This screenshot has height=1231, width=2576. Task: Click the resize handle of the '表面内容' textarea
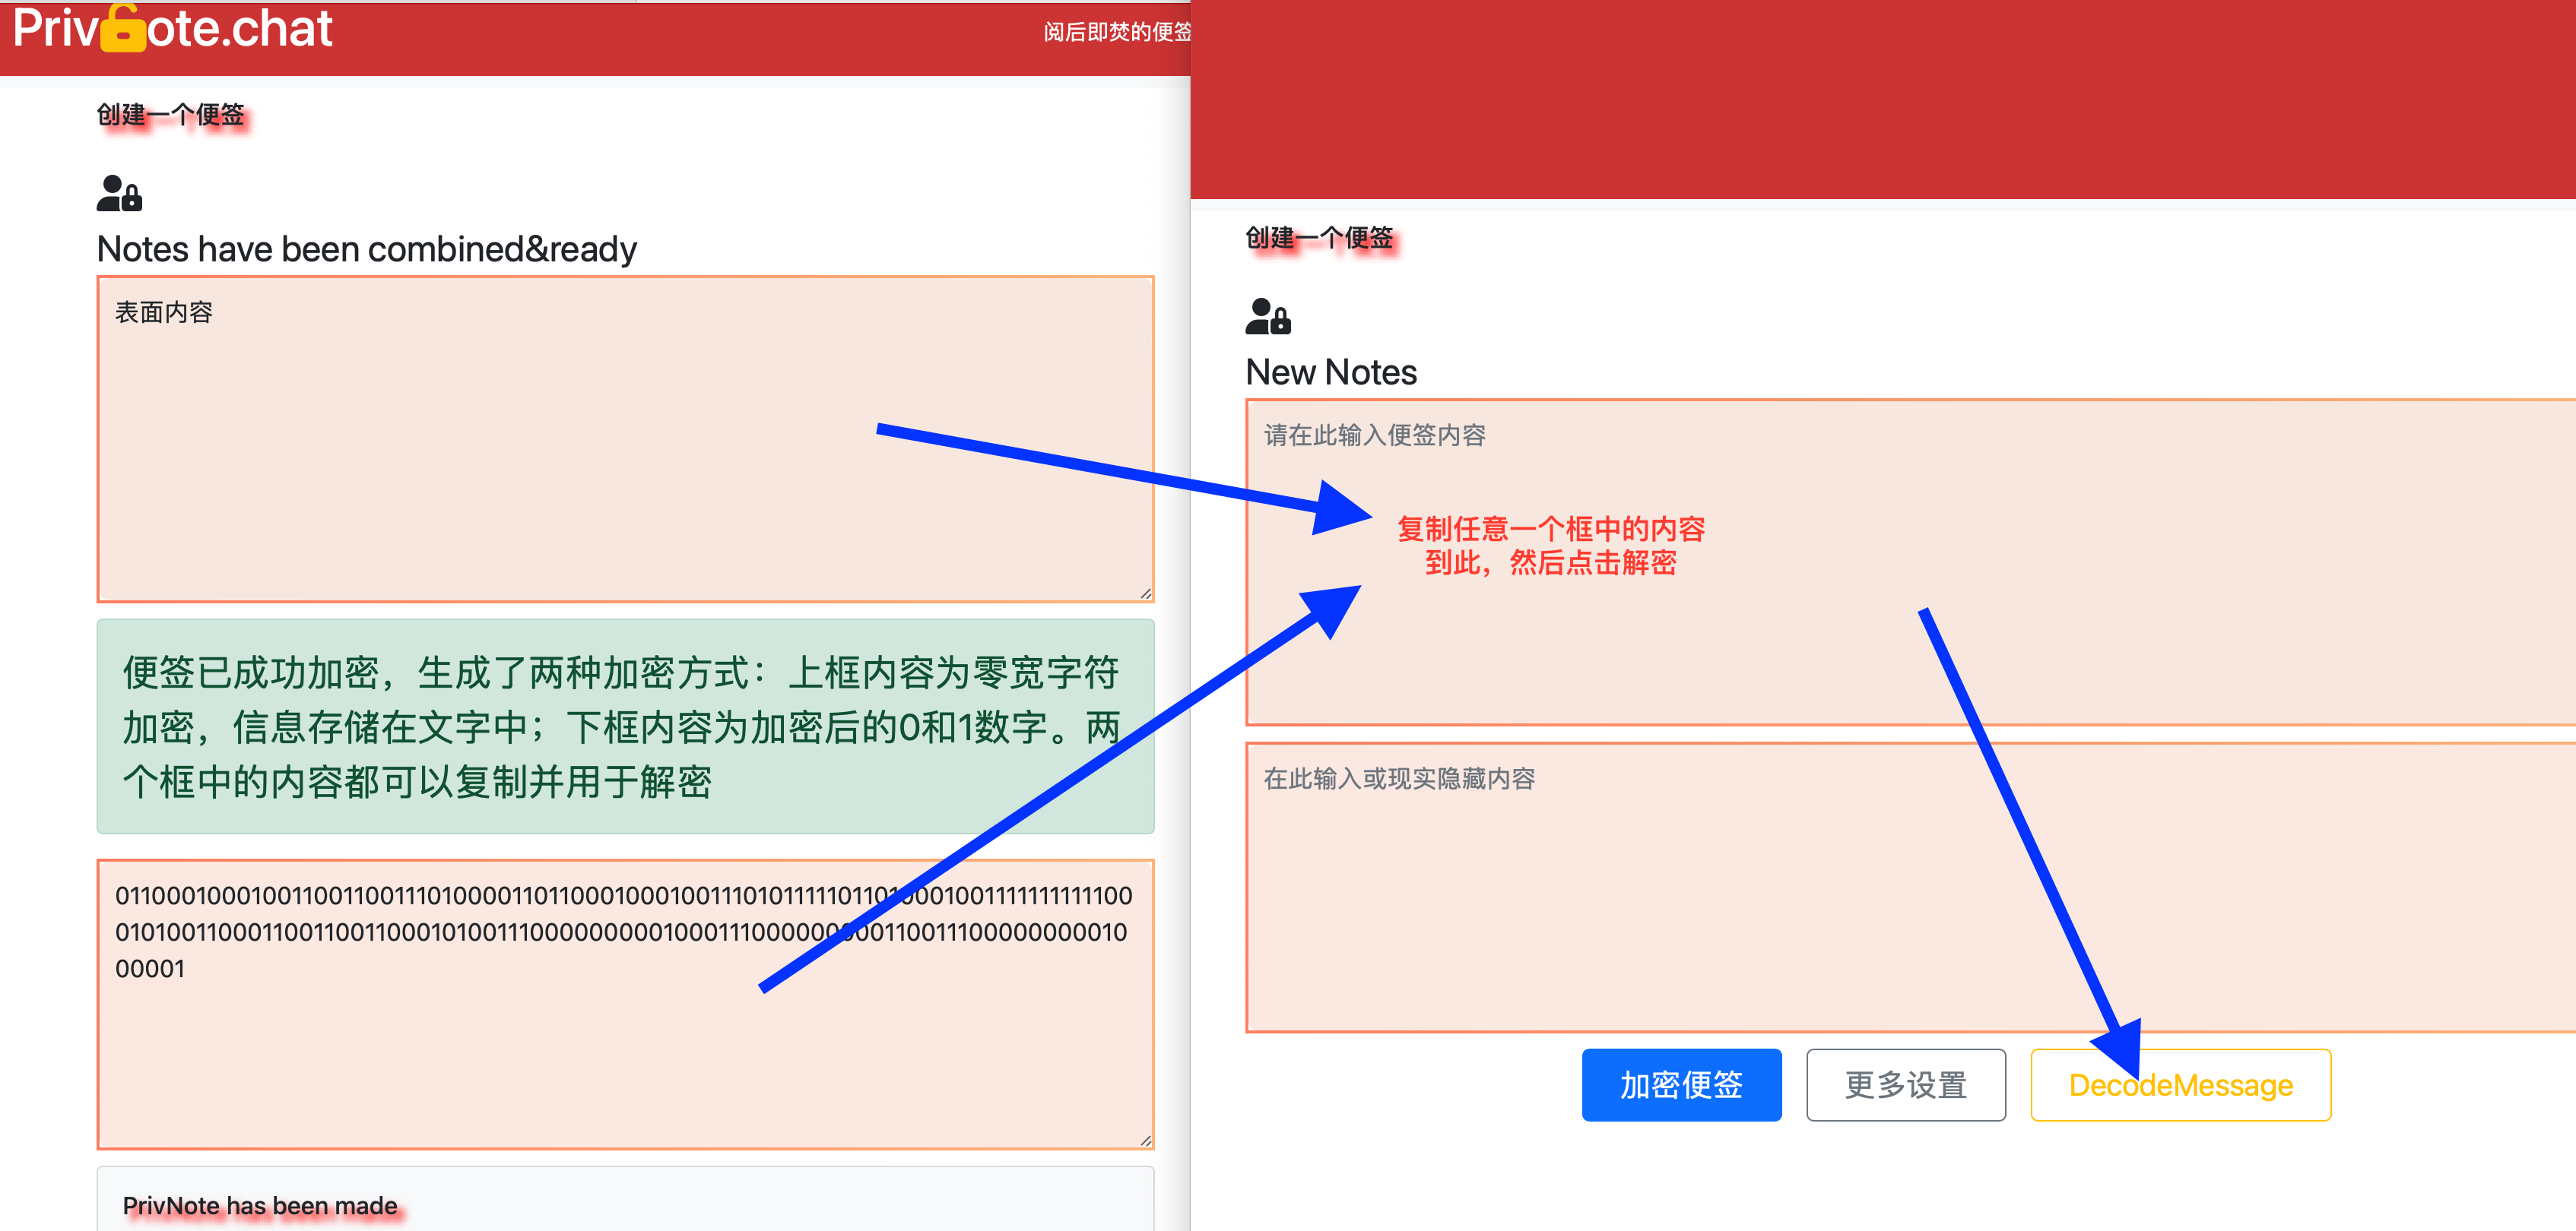tap(1145, 593)
